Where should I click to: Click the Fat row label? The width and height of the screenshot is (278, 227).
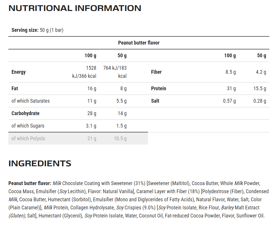[x=15, y=88]
